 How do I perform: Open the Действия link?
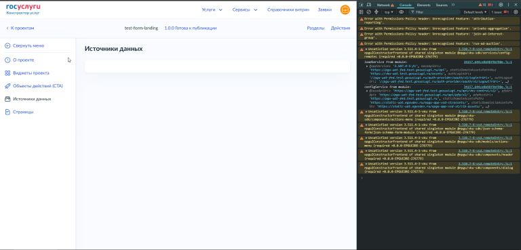(x=341, y=28)
